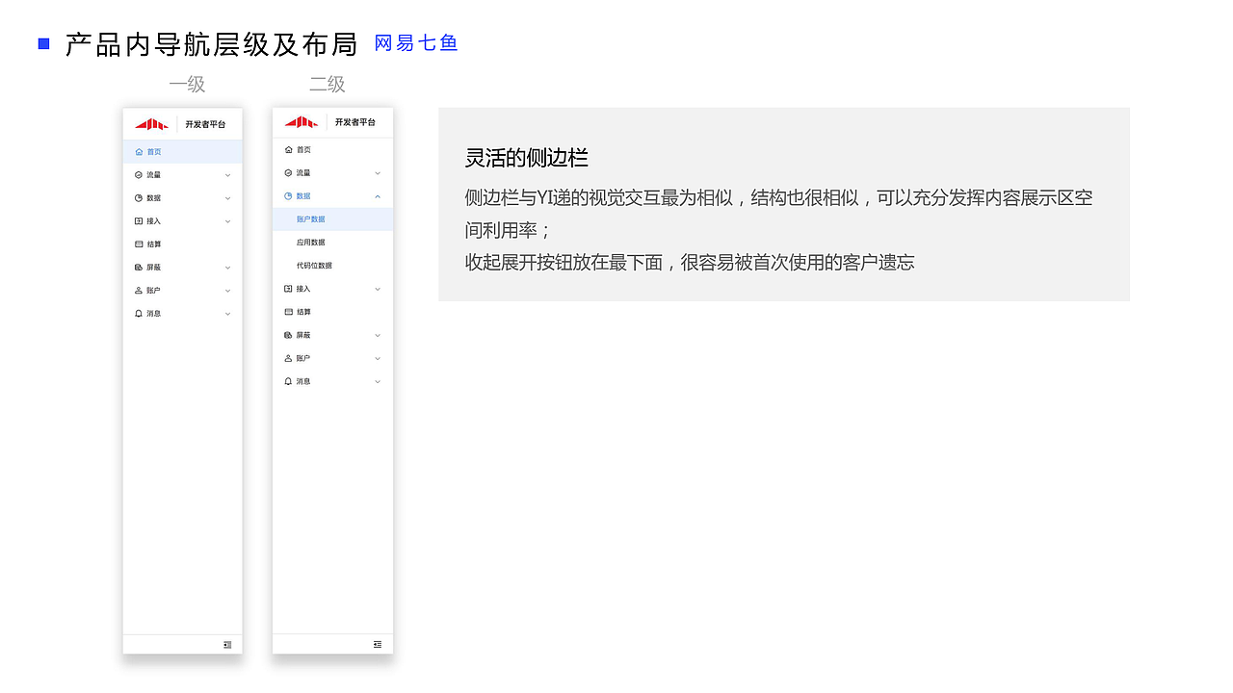The image size is (1233, 693).
Task: Collapse the expanded 数据 section
Action: 377,195
